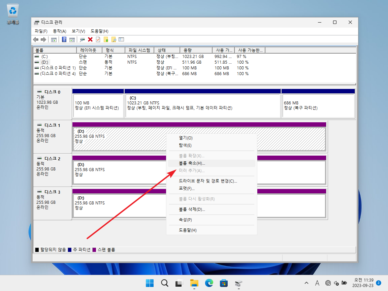The height and width of the screenshot is (291, 388).
Task: Select 드라이브 문자 및 경로 변경(C)...
Action: 212,181
